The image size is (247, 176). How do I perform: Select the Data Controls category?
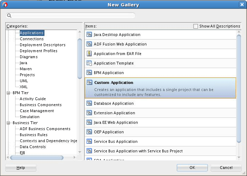pyautogui.click(x=33, y=147)
